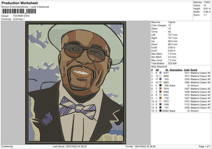The image size is (212, 149).
Task: Click the 'Max Jump:' value '7.2 mm'
Action: click(172, 60)
